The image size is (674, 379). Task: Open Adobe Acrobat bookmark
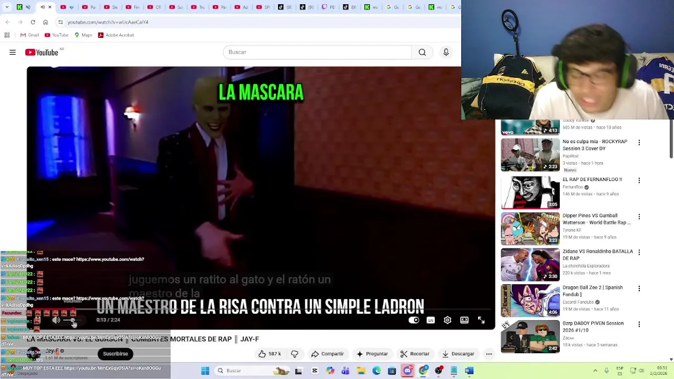point(116,35)
